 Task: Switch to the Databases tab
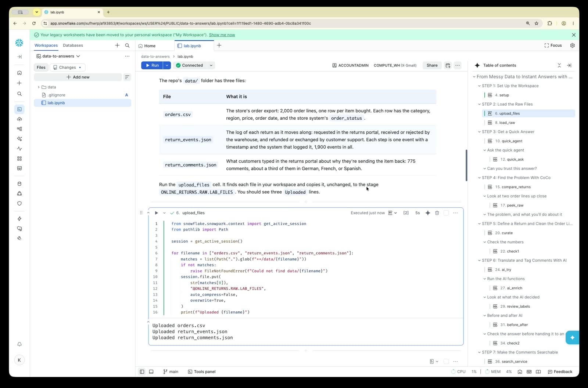73,46
